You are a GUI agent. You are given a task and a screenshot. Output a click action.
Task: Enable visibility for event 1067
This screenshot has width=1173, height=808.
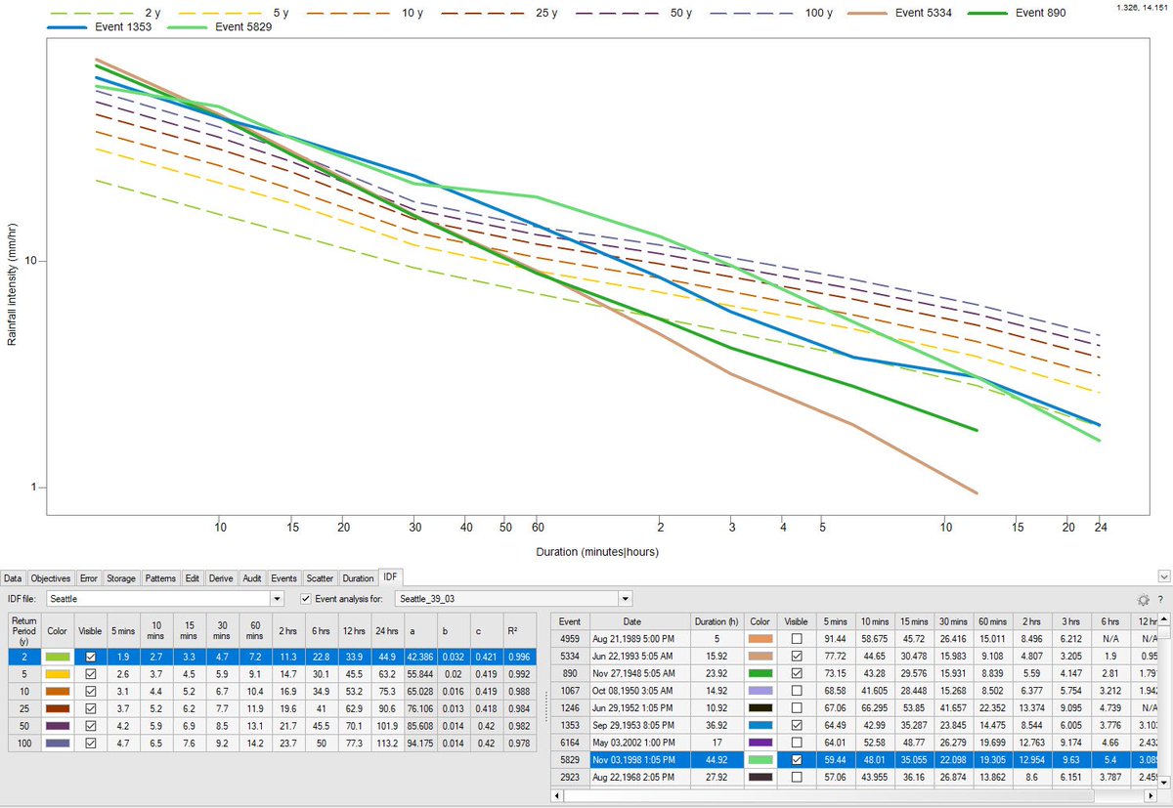(797, 692)
